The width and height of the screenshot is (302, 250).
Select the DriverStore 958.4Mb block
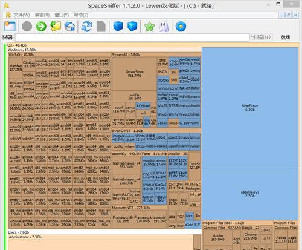pyautogui.click(x=134, y=74)
